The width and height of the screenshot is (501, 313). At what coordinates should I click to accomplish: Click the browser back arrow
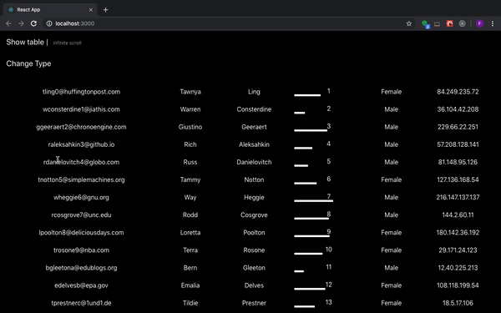click(8, 23)
